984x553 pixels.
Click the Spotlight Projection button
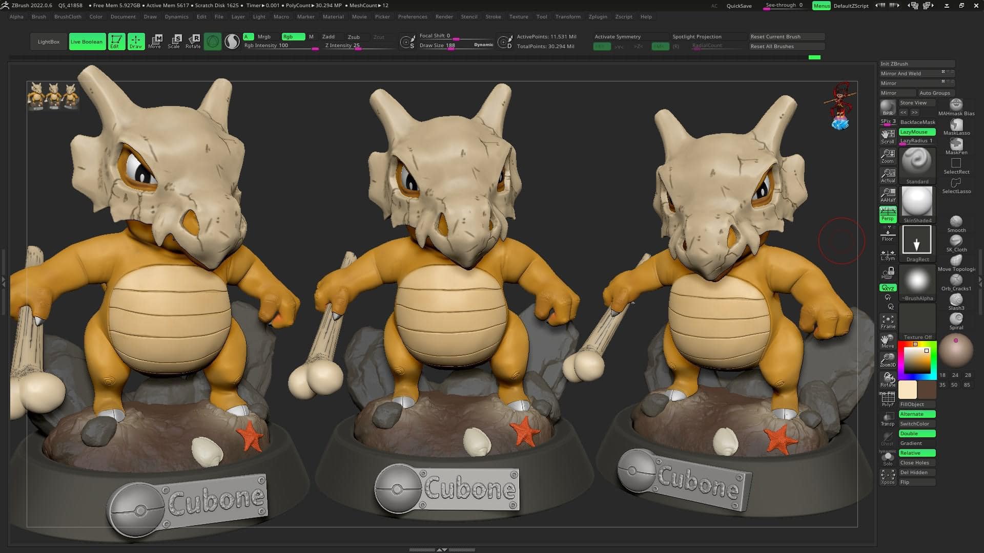(709, 36)
